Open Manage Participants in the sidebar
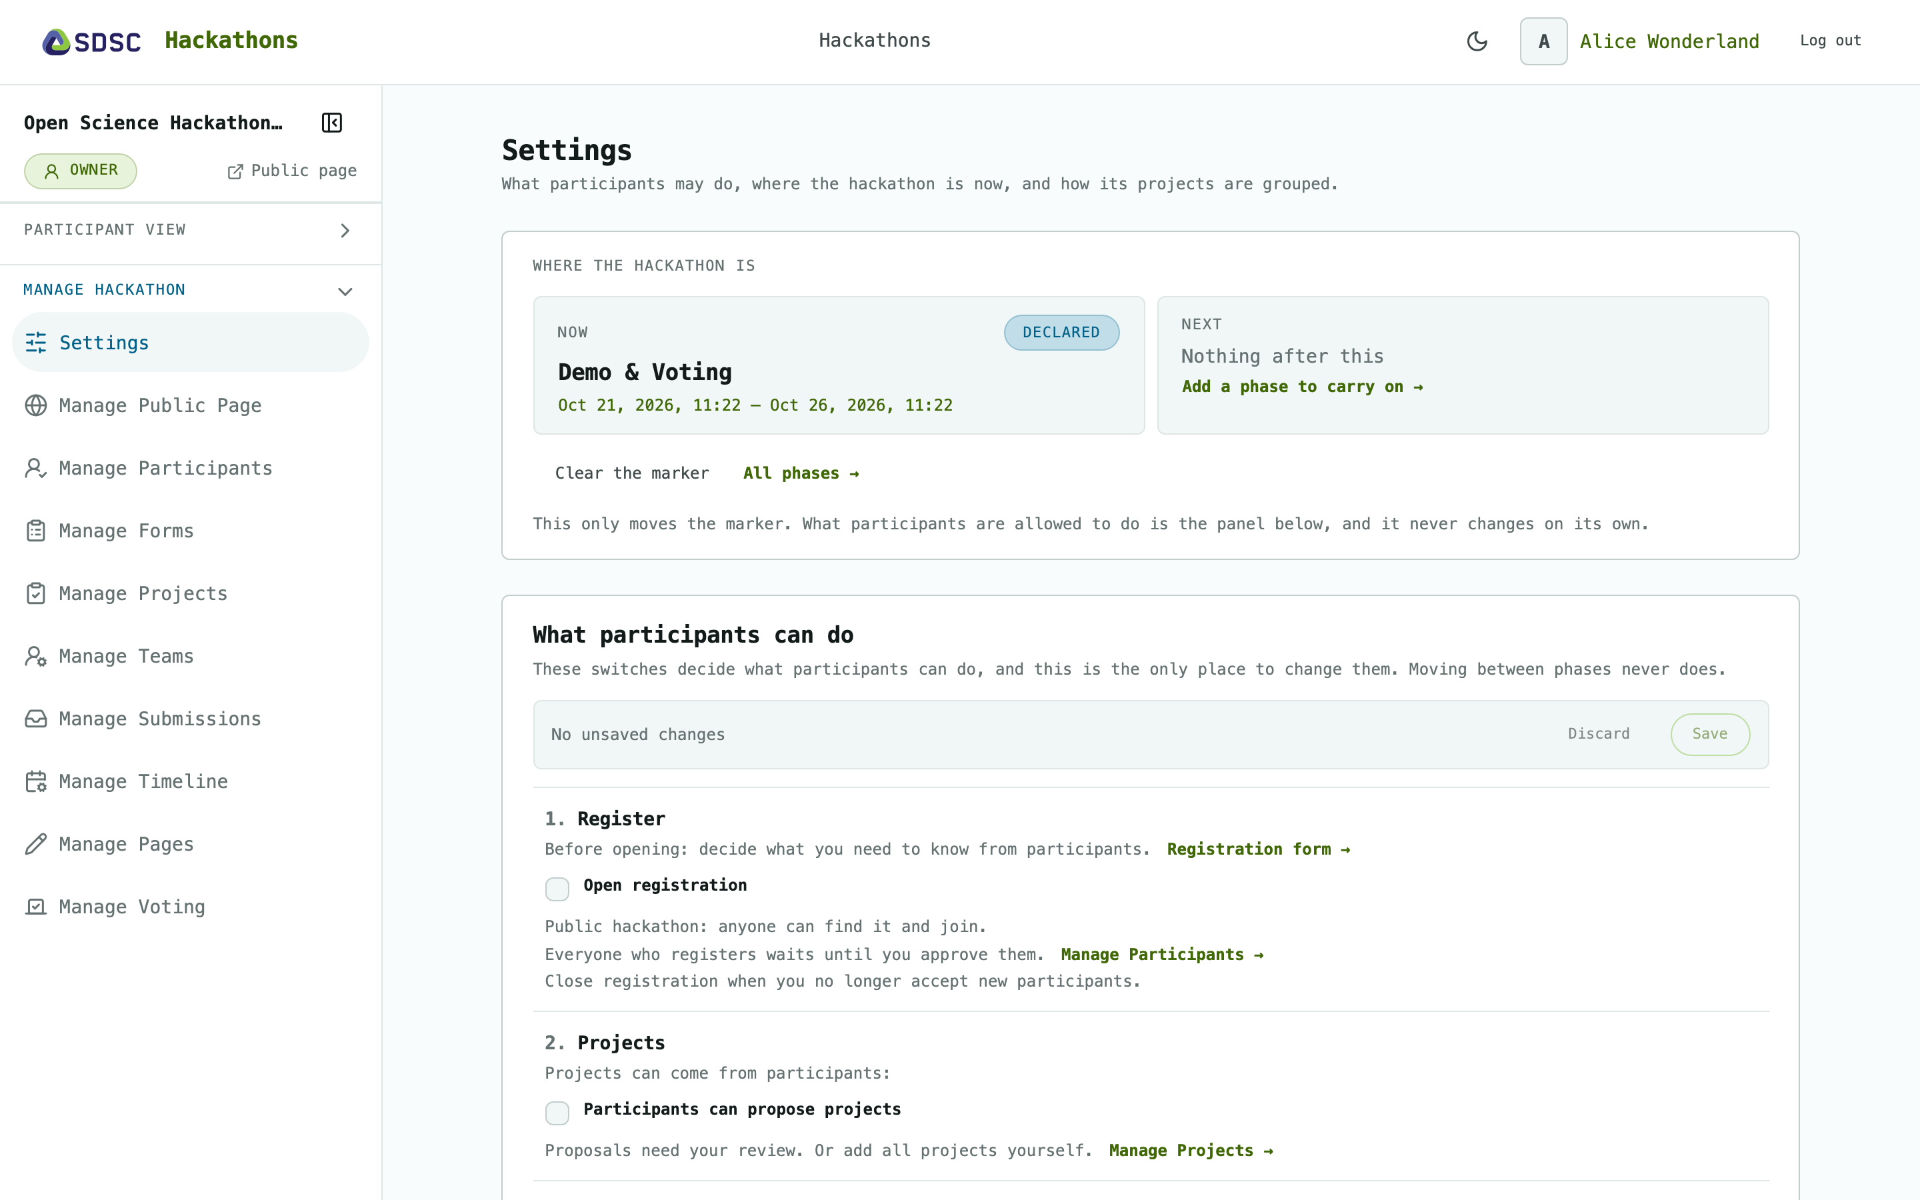This screenshot has height=1200, width=1920. [x=191, y=468]
